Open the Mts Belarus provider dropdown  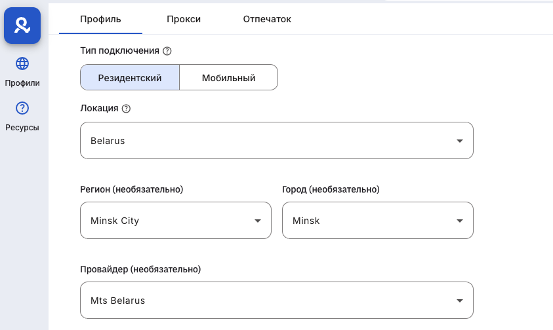(277, 301)
